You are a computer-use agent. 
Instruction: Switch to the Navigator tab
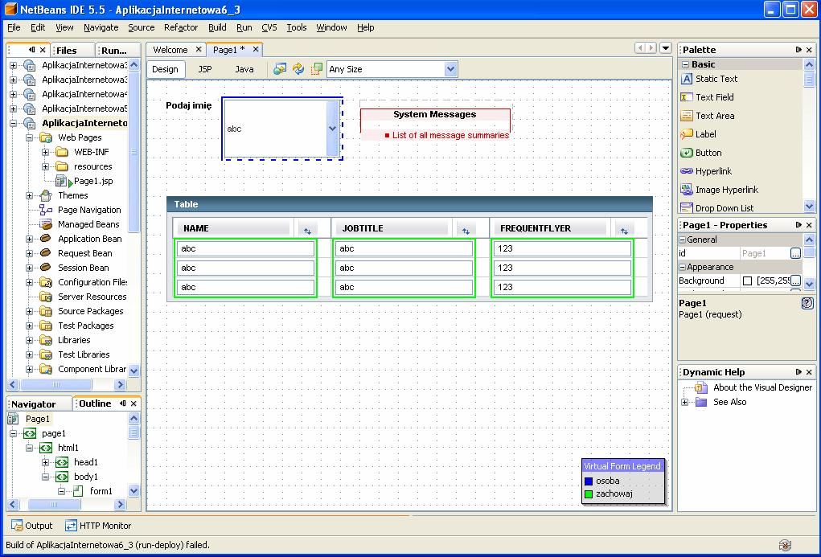[34, 404]
